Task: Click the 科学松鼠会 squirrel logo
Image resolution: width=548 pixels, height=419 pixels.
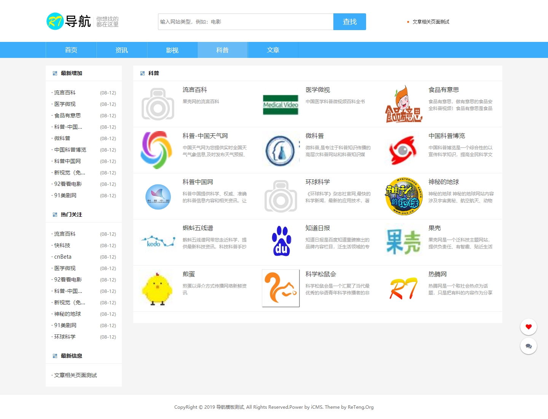Action: point(280,288)
